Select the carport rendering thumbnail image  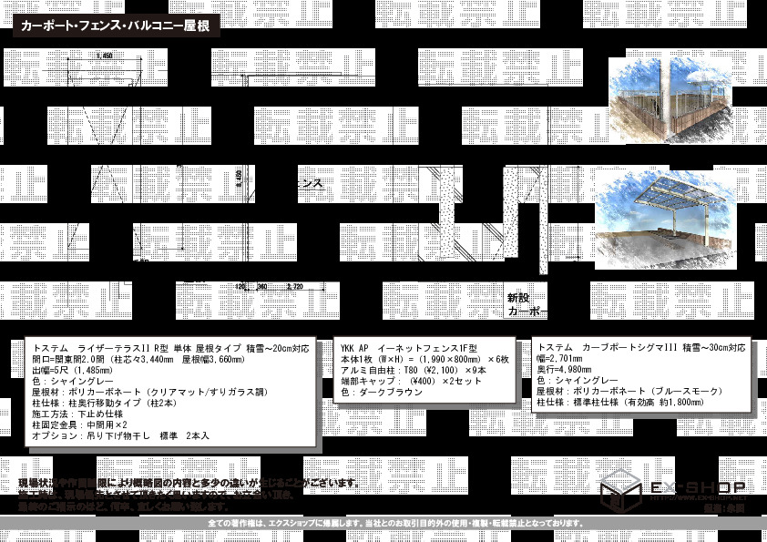pos(666,220)
